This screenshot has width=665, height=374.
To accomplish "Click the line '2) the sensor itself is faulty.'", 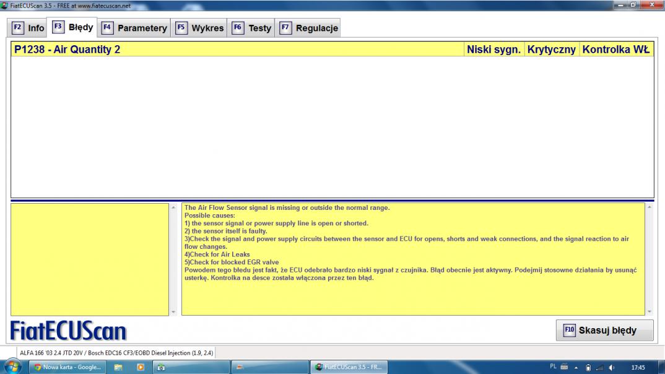I will point(225,231).
